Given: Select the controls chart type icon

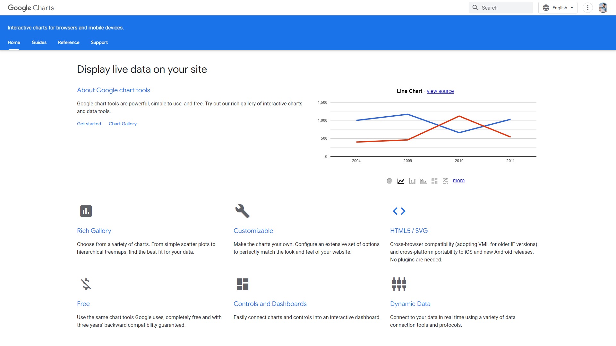Looking at the screenshot, I should click(x=446, y=181).
